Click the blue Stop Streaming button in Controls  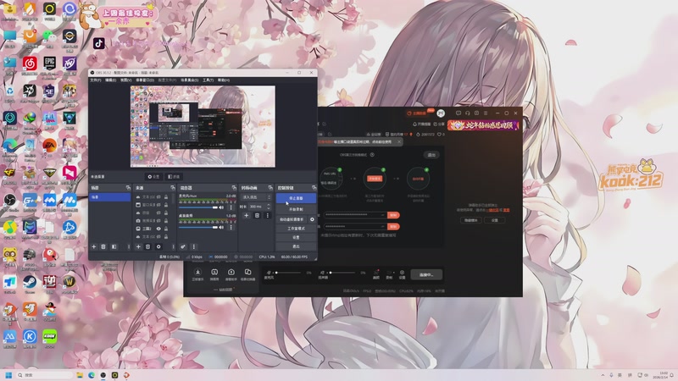296,198
